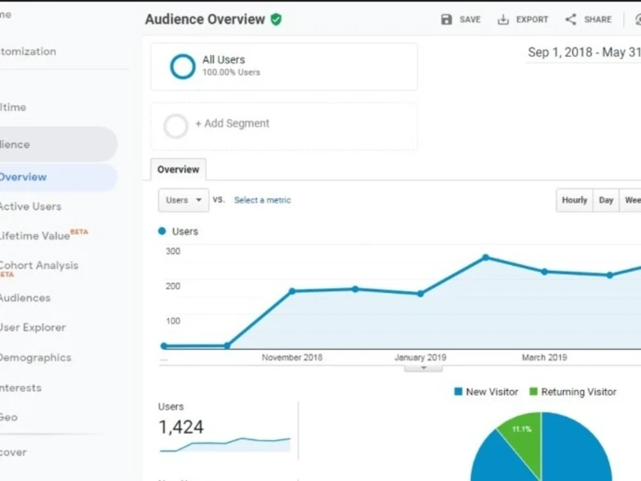Image resolution: width=641 pixels, height=481 pixels.
Task: Click the Save disk icon
Action: pos(446,19)
